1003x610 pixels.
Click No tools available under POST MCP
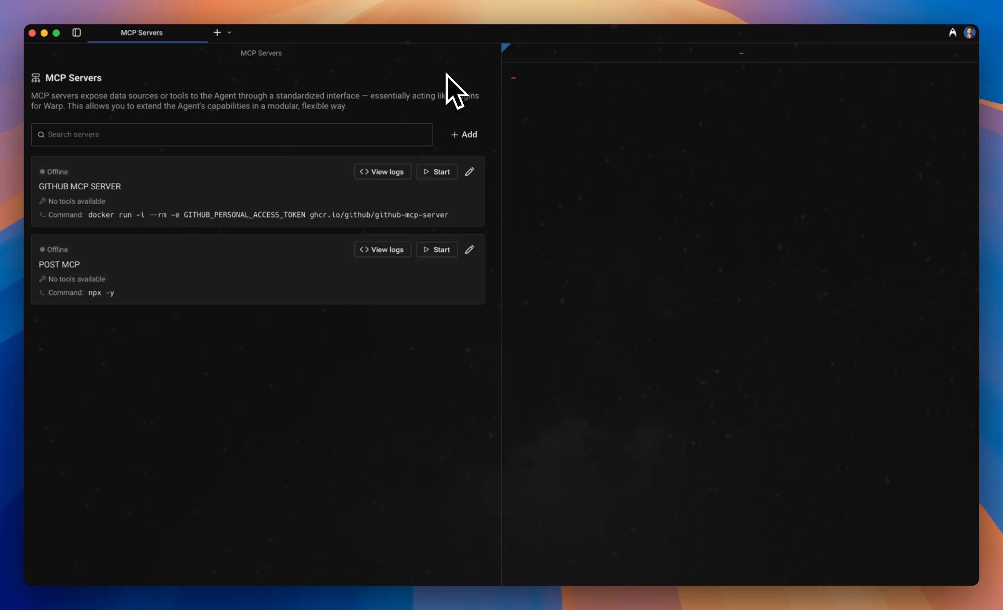pos(72,279)
